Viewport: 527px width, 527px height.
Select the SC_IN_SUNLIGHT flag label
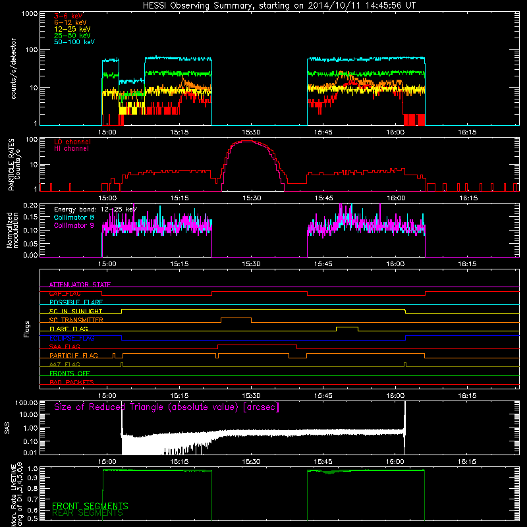point(76,311)
